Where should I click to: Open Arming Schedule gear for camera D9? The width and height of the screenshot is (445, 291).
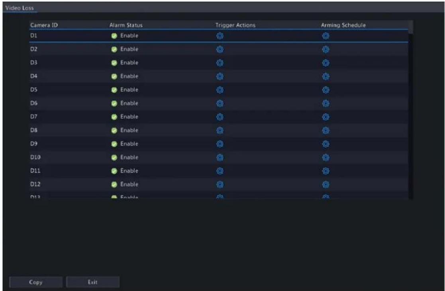click(326, 144)
